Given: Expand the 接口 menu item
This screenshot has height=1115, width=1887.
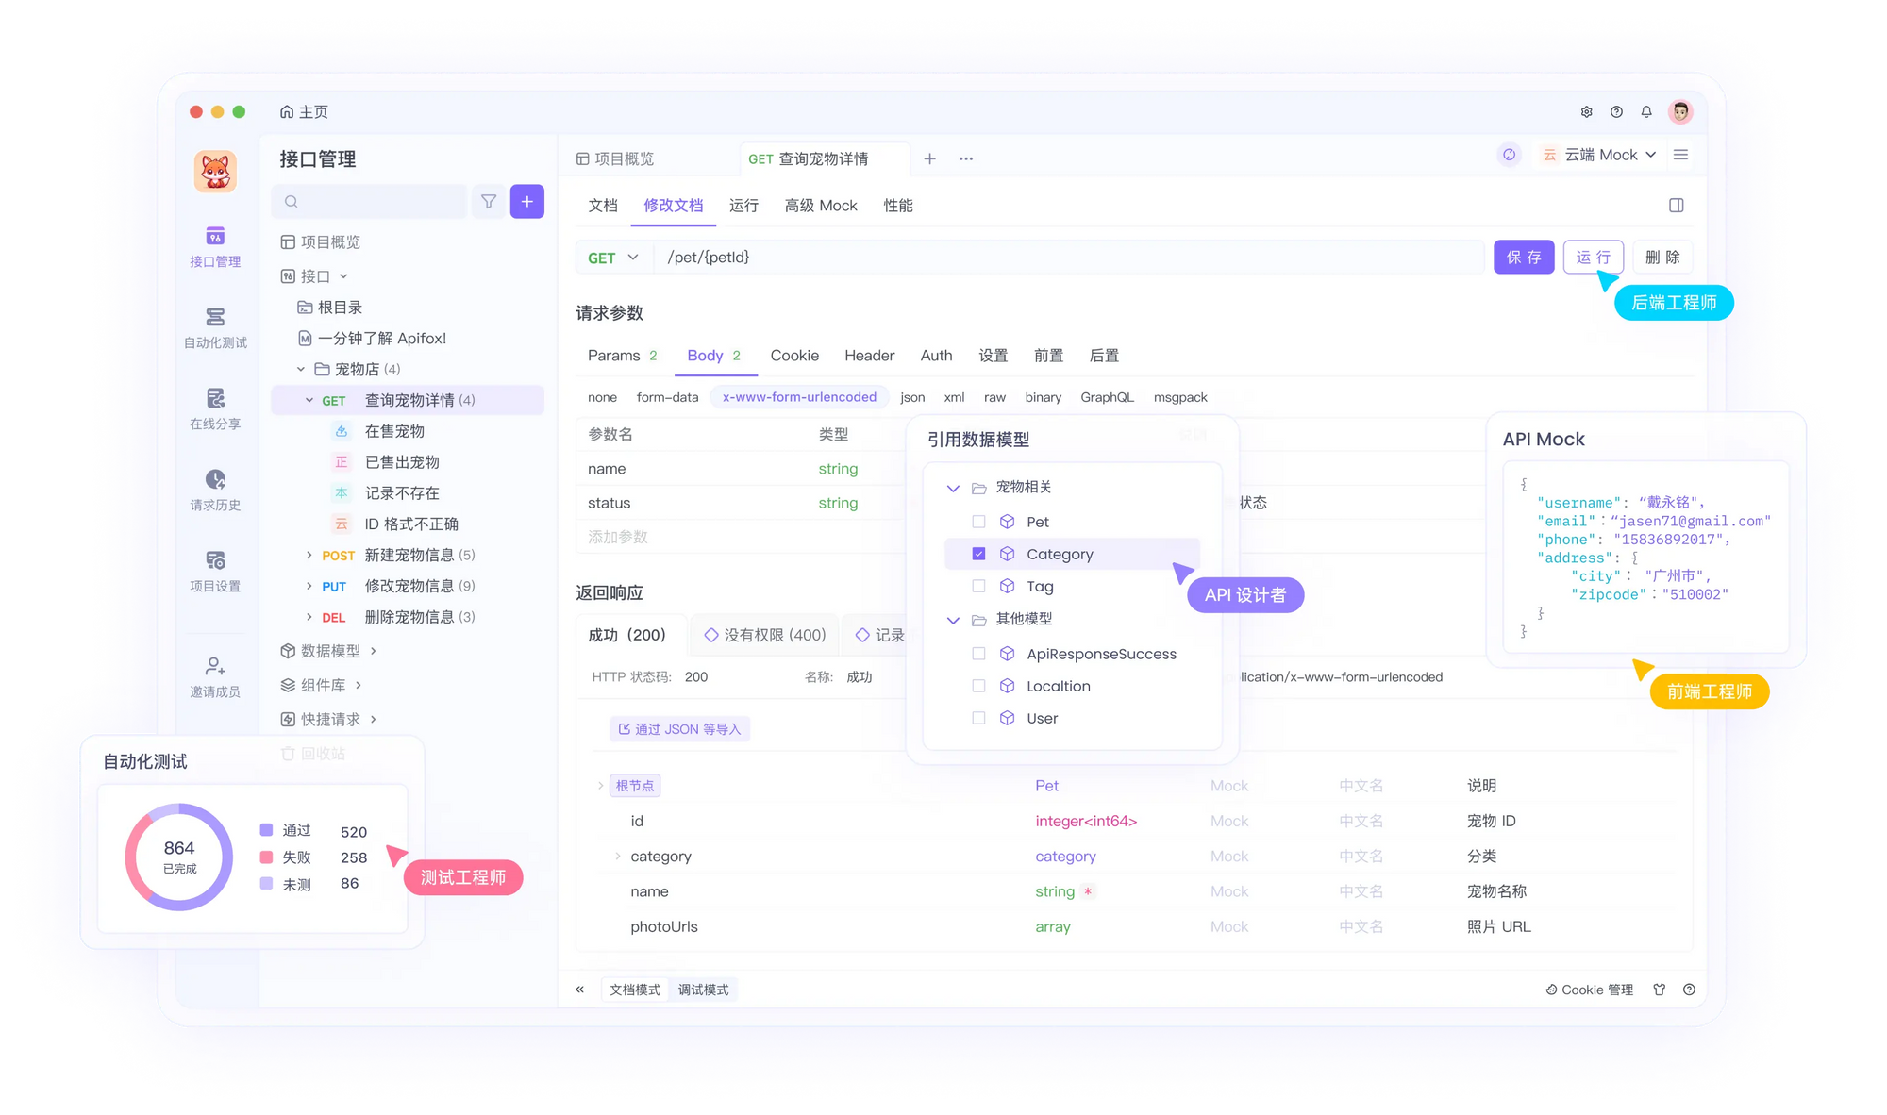Looking at the screenshot, I should [342, 275].
